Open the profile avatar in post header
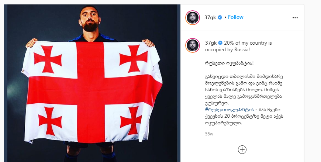This screenshot has height=162, width=321. pyautogui.click(x=193, y=18)
